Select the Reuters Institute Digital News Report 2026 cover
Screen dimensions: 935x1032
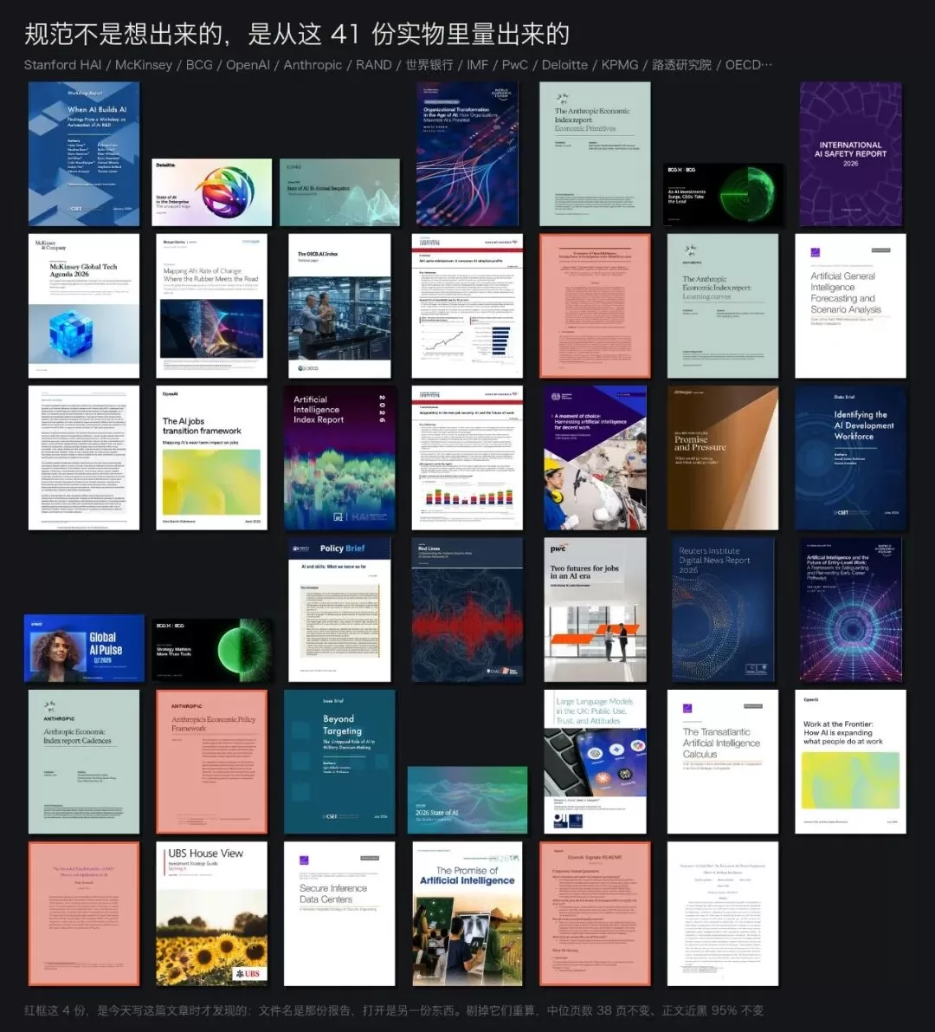click(723, 610)
